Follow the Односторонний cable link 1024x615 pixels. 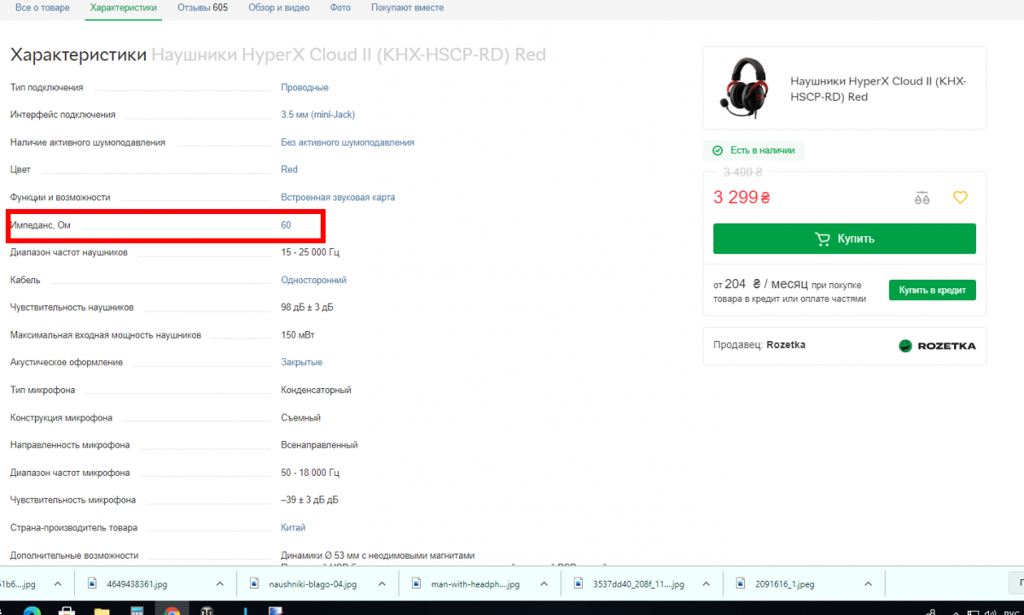tap(313, 281)
